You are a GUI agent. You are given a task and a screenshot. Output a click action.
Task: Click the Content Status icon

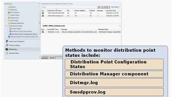10,29
